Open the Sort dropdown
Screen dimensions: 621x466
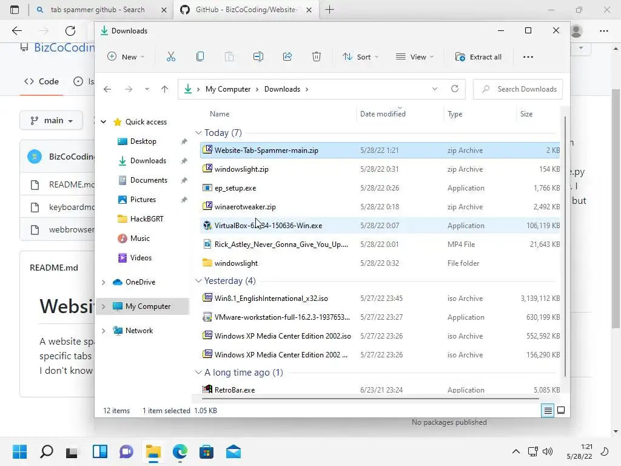[x=360, y=56]
